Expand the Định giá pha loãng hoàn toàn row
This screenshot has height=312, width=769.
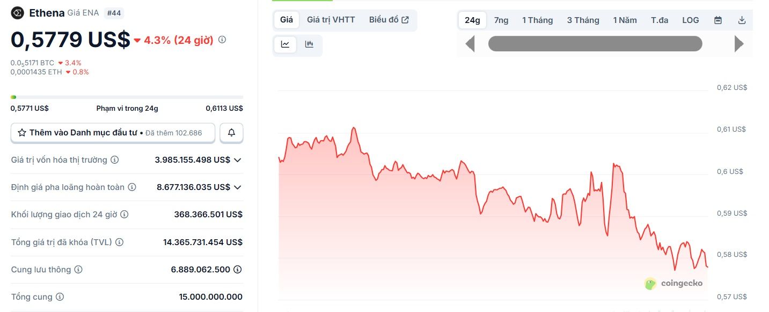[x=238, y=187]
